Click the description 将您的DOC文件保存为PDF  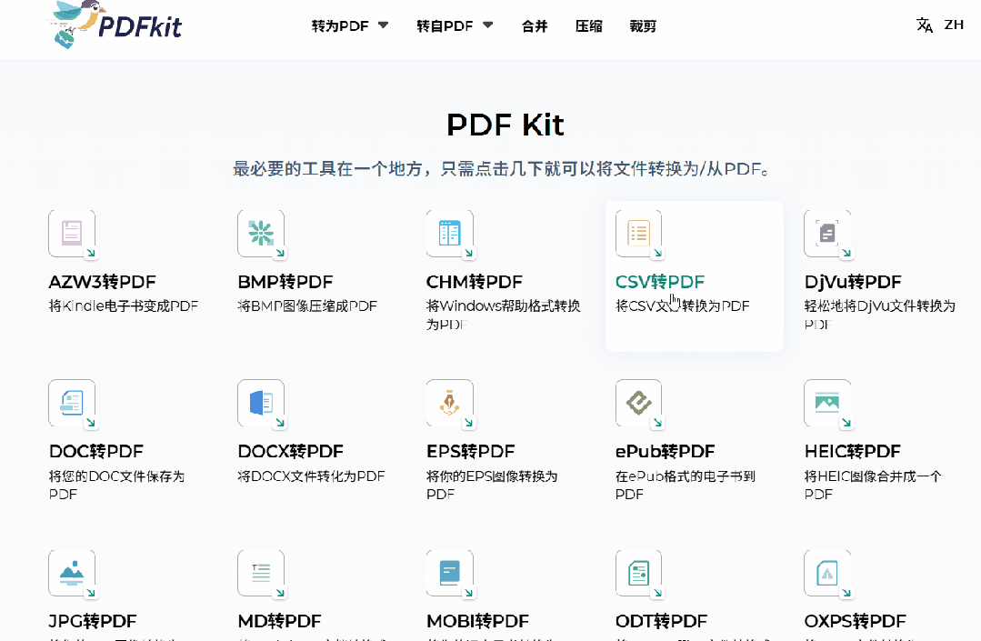coord(116,485)
